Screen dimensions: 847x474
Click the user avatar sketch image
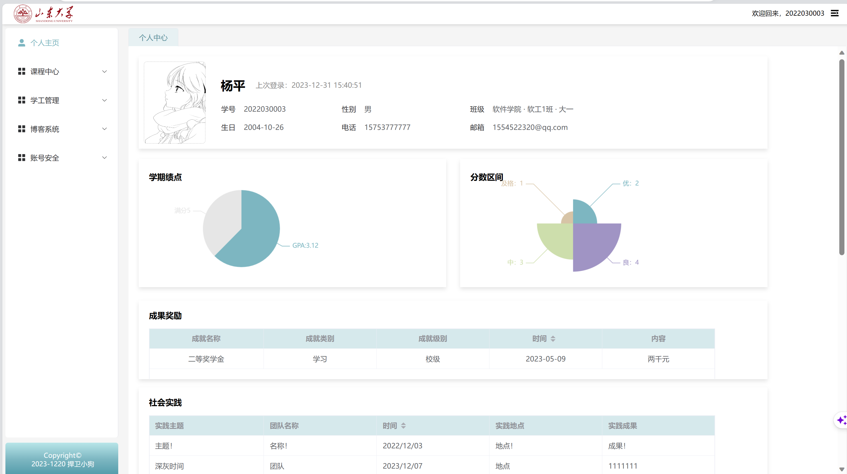pos(175,103)
